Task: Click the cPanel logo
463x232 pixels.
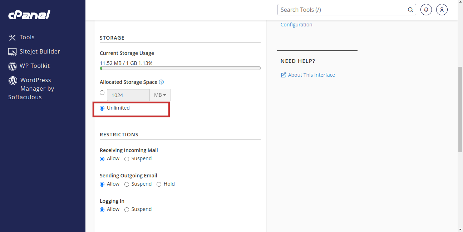Action: tap(29, 15)
